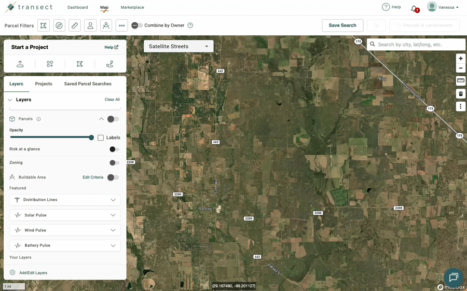467x291 pixels.
Task: Click the Save Search button
Action: [342, 25]
